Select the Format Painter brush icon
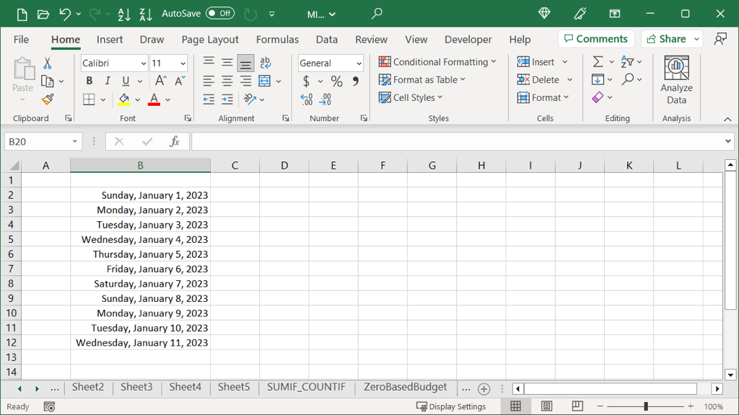The width and height of the screenshot is (739, 415). point(48,99)
